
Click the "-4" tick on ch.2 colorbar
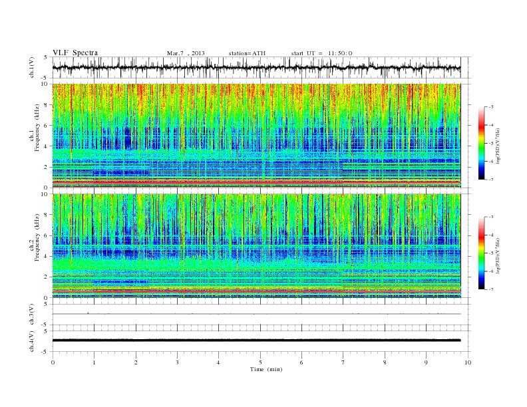point(491,235)
